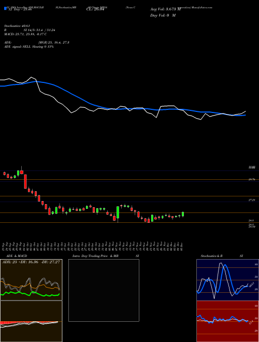Open the empty intraday trading price chart box
Viewport: 259px width, 342px height.
tap(104, 290)
